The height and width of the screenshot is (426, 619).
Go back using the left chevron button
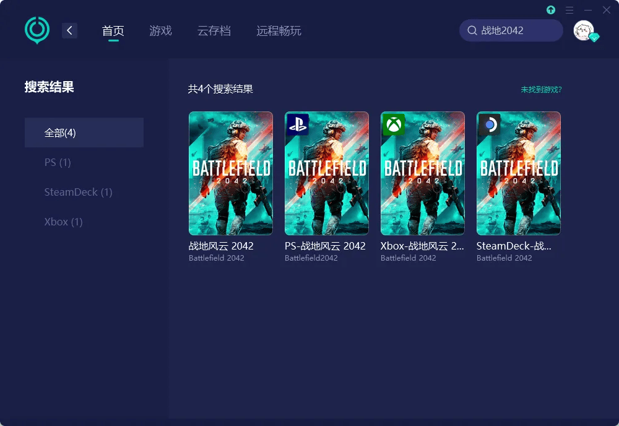coord(69,30)
